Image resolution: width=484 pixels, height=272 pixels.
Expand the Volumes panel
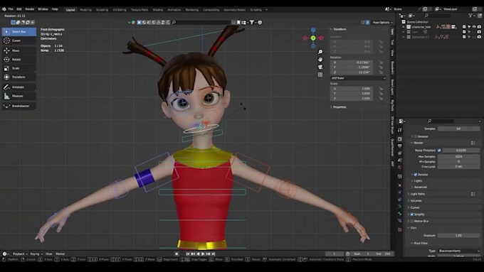click(x=416, y=201)
